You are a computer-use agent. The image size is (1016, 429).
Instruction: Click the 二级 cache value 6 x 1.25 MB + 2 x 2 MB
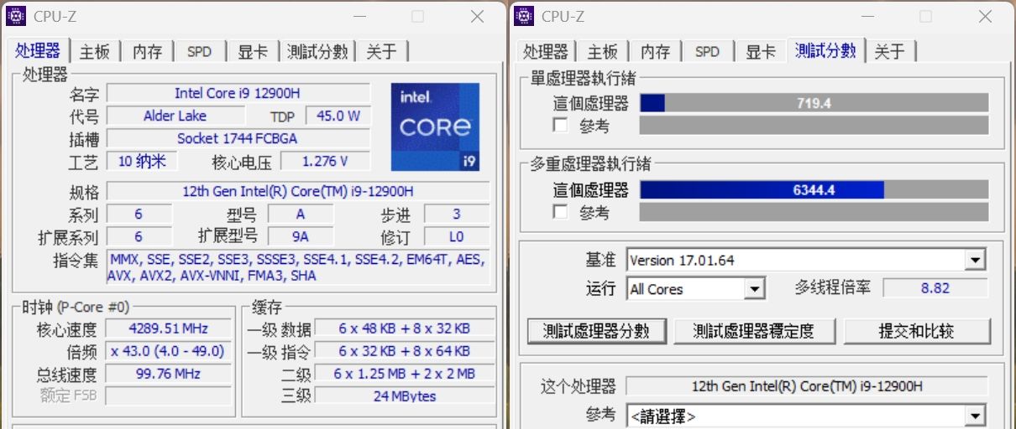pos(405,374)
